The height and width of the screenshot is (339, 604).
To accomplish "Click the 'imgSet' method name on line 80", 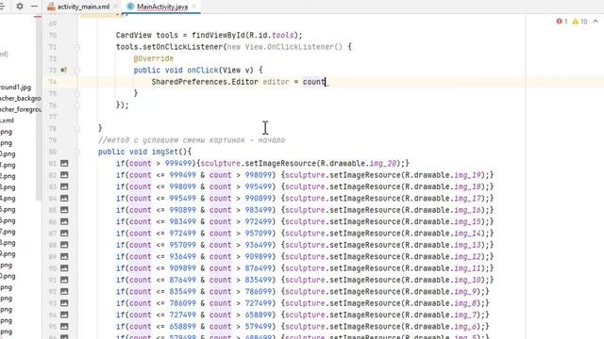I will pos(165,152).
